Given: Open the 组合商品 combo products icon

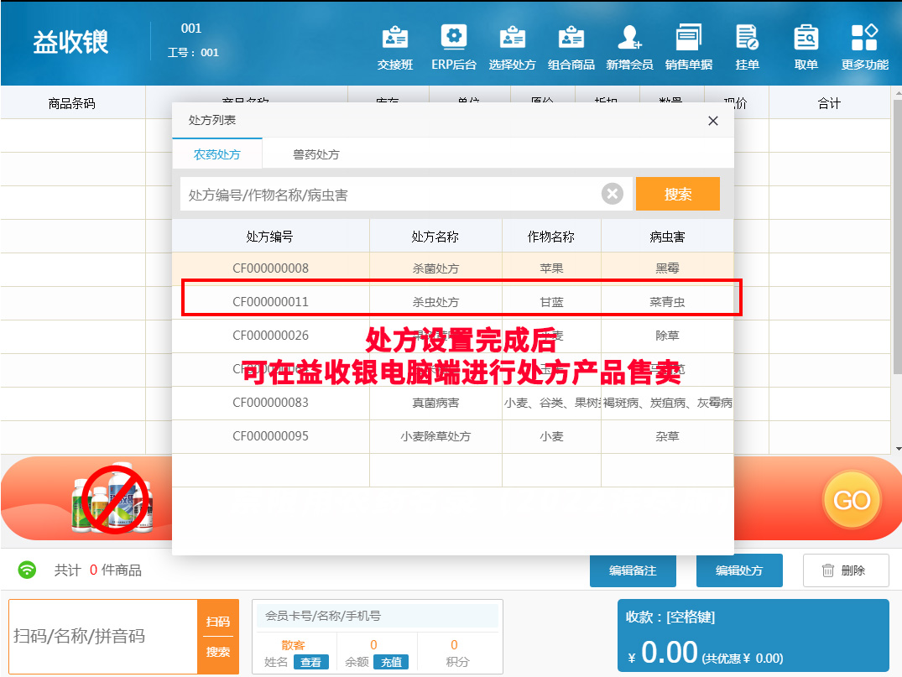Looking at the screenshot, I should [x=571, y=46].
